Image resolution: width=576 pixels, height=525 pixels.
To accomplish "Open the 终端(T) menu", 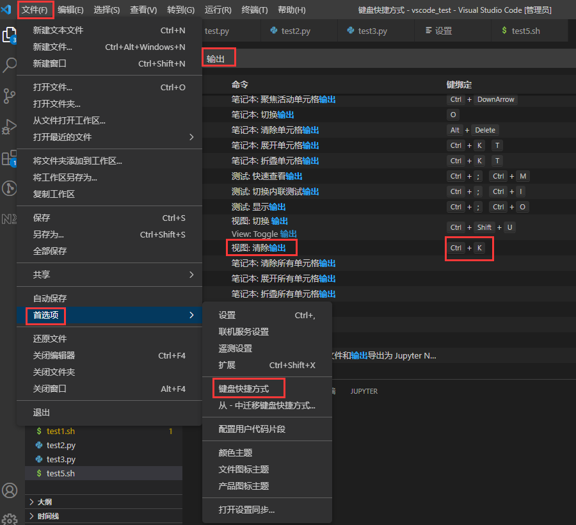I will point(255,10).
